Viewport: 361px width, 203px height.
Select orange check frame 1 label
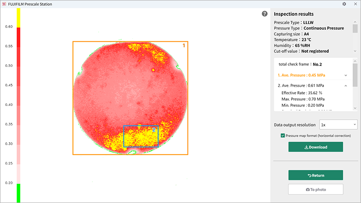pyautogui.click(x=184, y=45)
